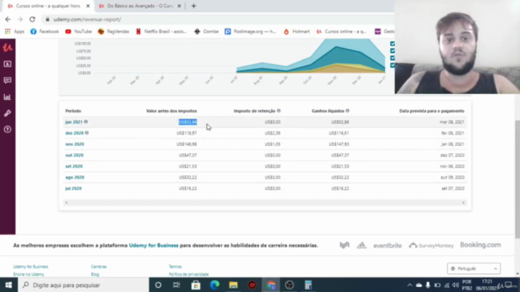Open the Netflix Brasil bookmark
This screenshot has width=520, height=292.
pos(161,32)
